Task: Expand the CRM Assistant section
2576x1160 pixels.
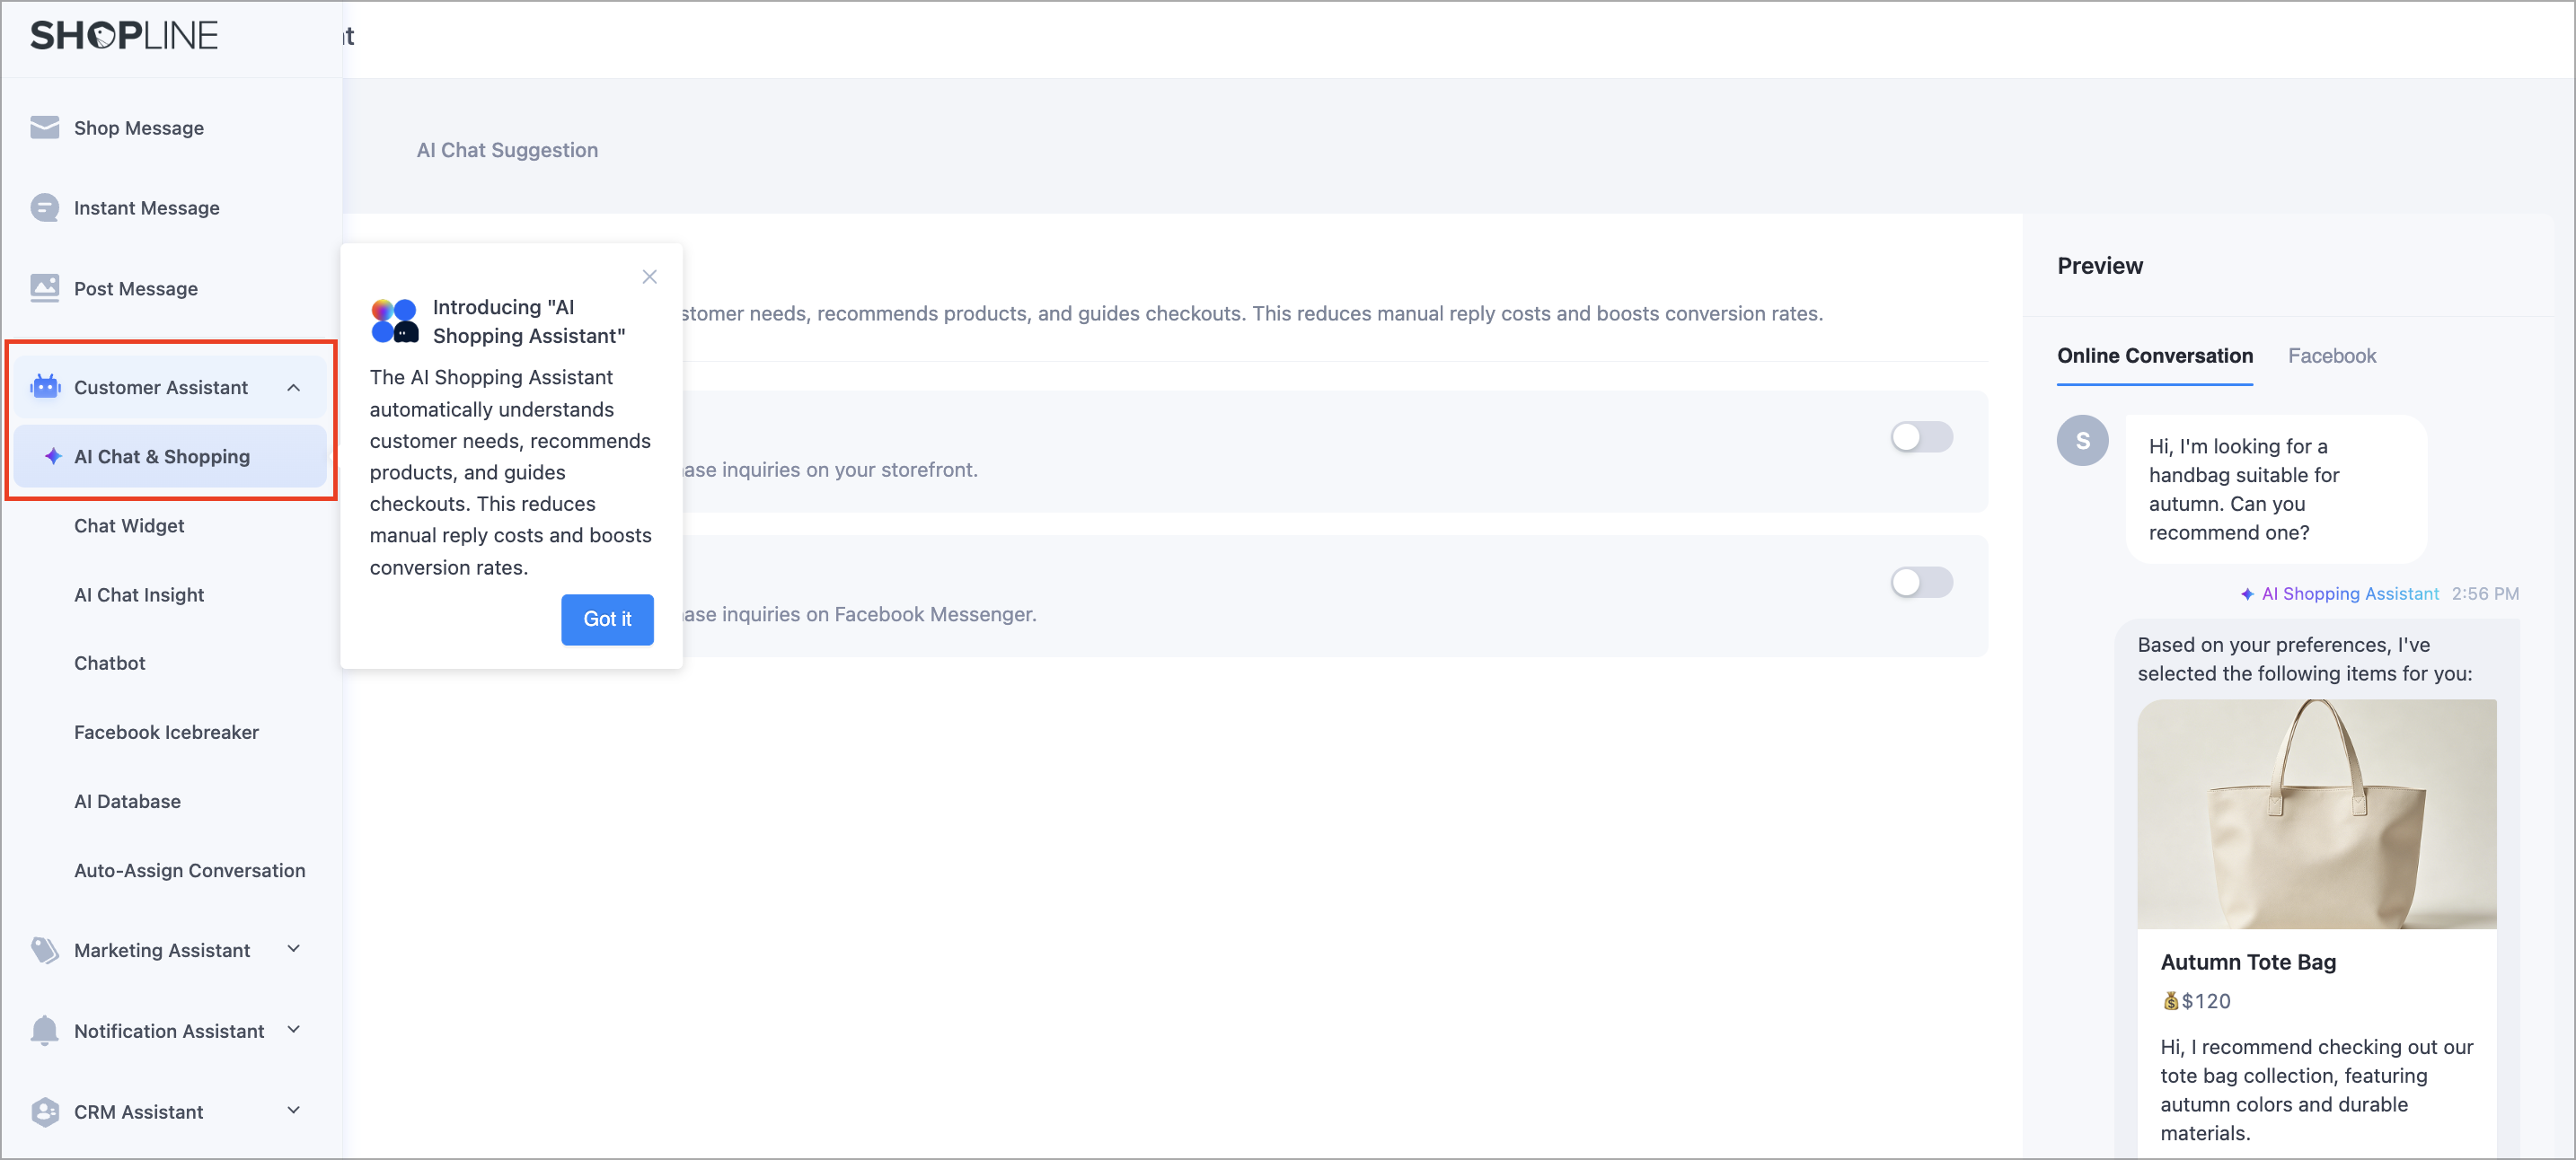Action: (x=294, y=1110)
